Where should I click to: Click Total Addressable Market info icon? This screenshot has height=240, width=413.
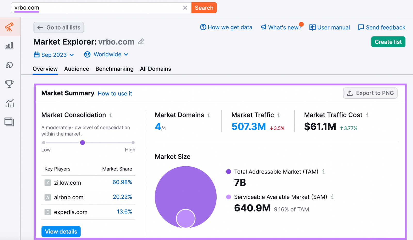(x=323, y=171)
